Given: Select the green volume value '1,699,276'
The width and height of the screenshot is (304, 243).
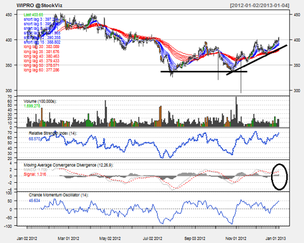Looking at the screenshot, I should tap(32, 106).
